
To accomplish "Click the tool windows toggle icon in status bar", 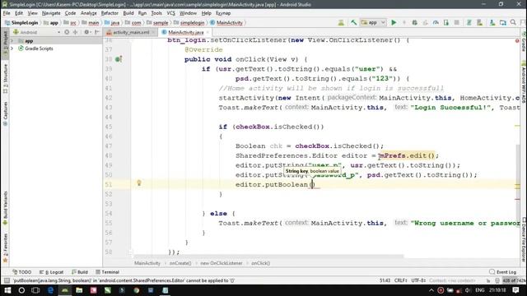I will 7,280.
